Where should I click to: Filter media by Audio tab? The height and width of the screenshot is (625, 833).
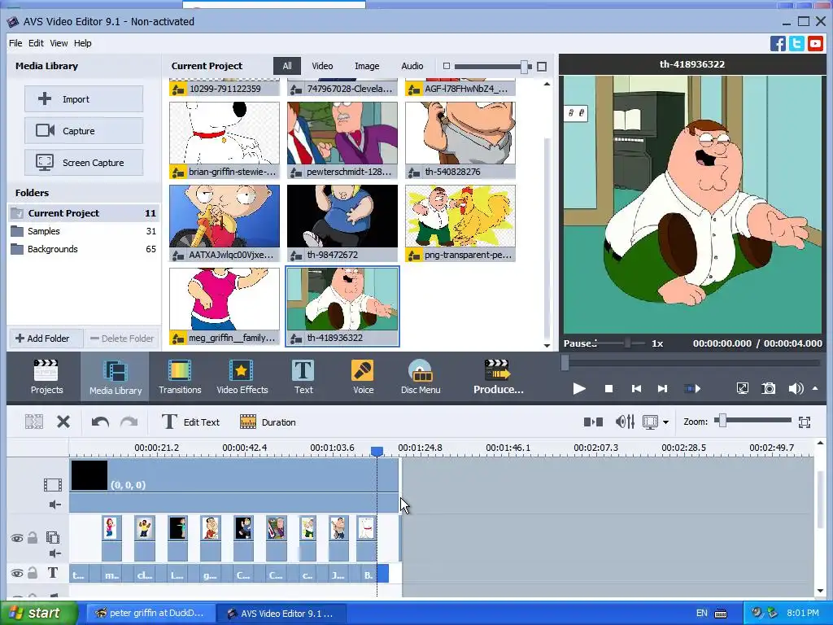(412, 66)
